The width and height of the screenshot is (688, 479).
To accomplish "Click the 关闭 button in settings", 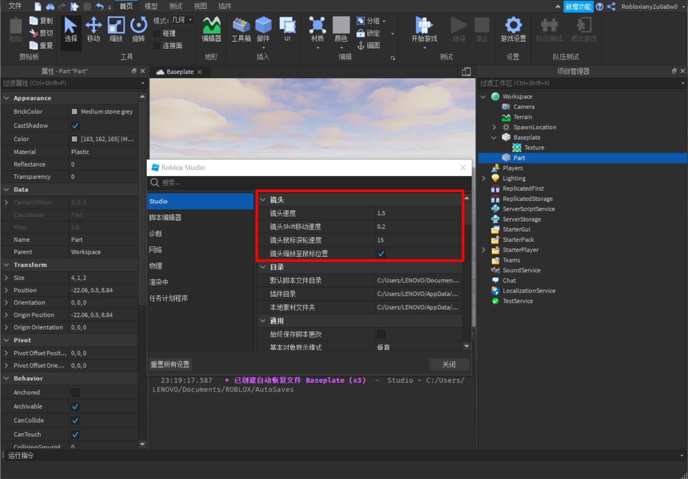I will (x=449, y=364).
